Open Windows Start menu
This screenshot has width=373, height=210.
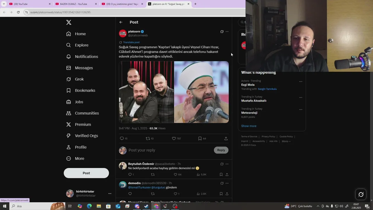[4, 206]
